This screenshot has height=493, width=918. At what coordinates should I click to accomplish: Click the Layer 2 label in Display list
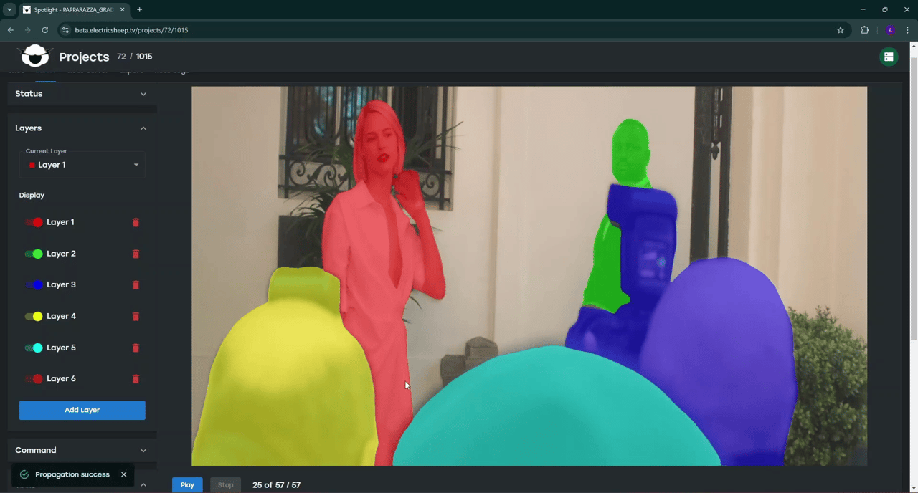(x=61, y=254)
